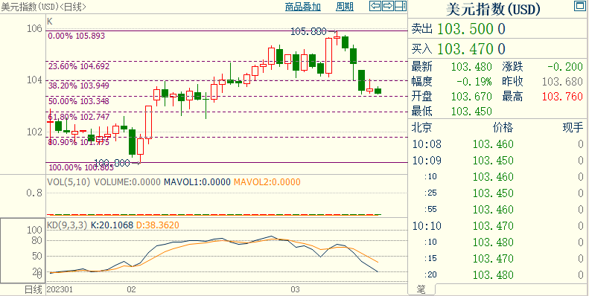This screenshot has height=296, width=589.
Task: Open the 商品叠加 link
Action: coord(303,7)
